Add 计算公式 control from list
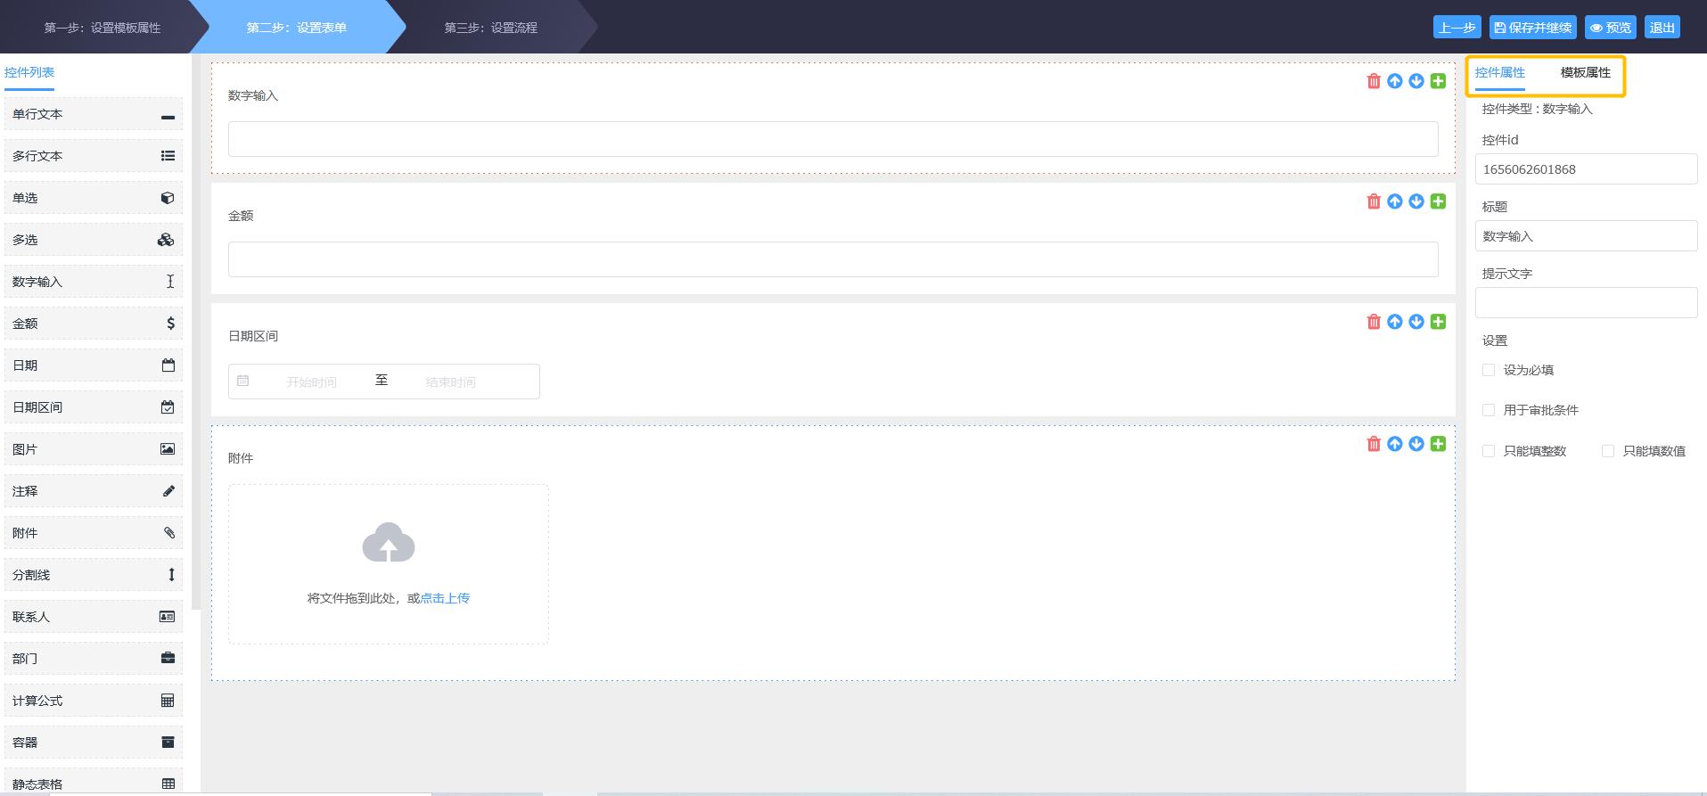 pyautogui.click(x=94, y=701)
